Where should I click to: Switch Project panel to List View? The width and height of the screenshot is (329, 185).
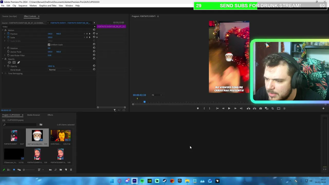point(9,170)
